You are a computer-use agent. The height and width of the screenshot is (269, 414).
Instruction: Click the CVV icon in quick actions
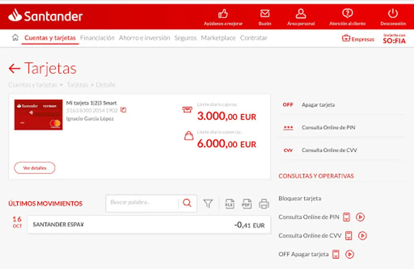point(288,150)
